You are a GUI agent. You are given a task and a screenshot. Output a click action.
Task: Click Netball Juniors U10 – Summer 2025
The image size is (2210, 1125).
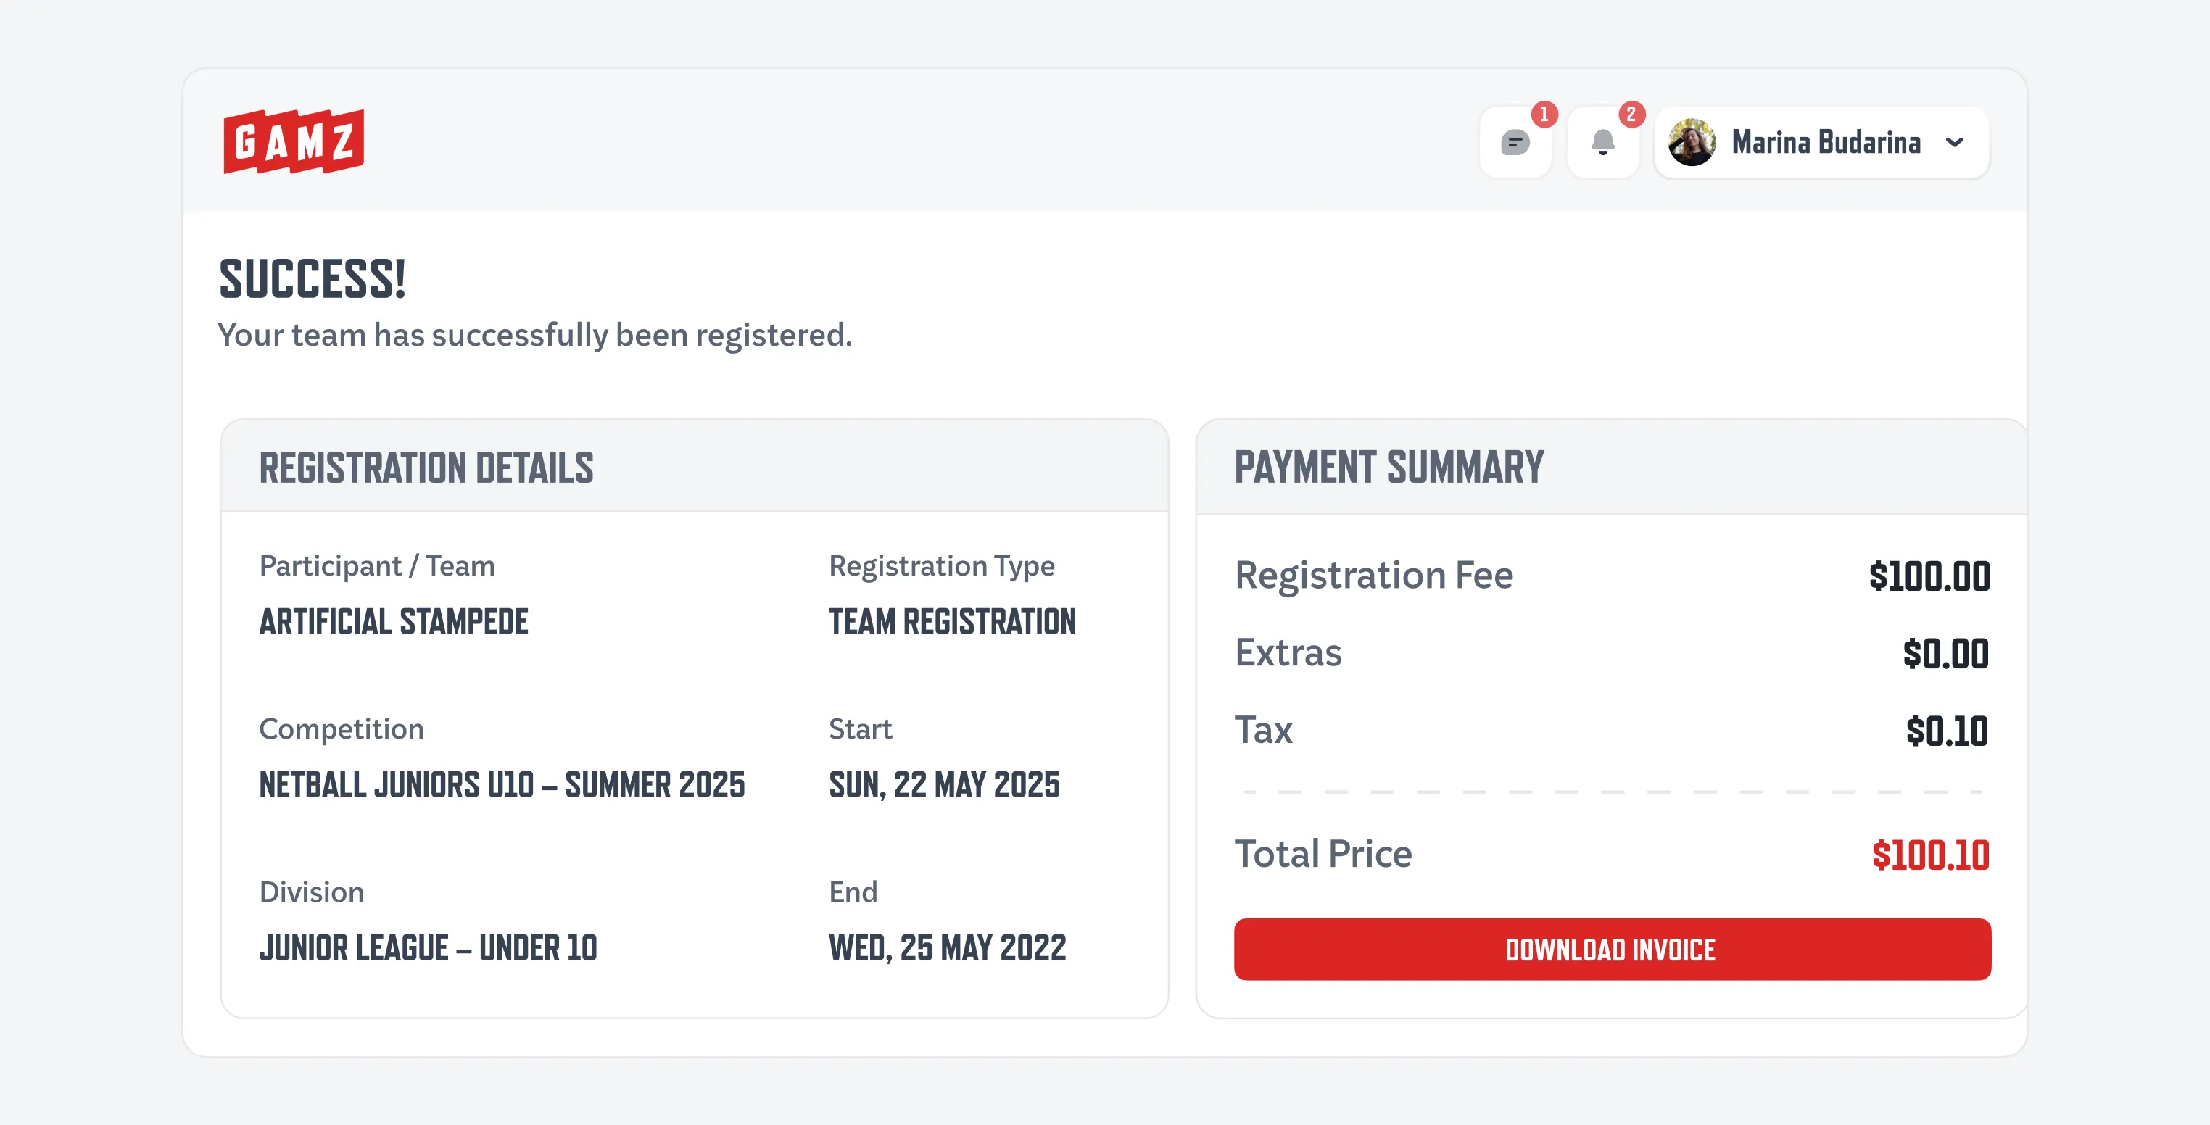click(x=502, y=784)
